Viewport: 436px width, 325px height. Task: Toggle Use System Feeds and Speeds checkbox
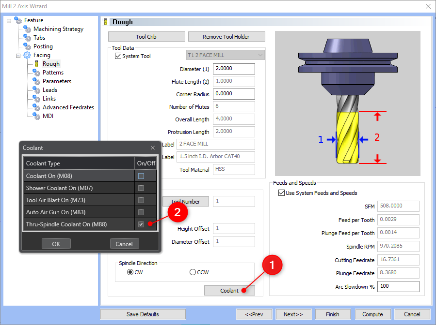point(281,192)
